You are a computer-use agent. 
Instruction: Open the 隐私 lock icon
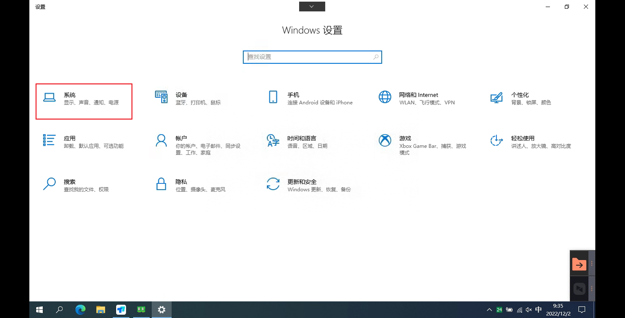coord(161,184)
